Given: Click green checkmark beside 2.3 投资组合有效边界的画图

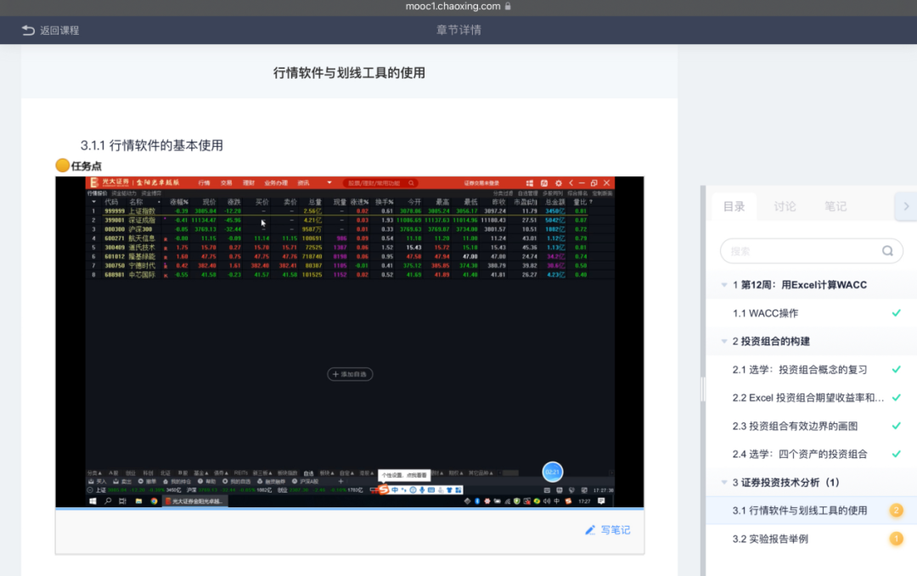Looking at the screenshot, I should click(x=896, y=426).
